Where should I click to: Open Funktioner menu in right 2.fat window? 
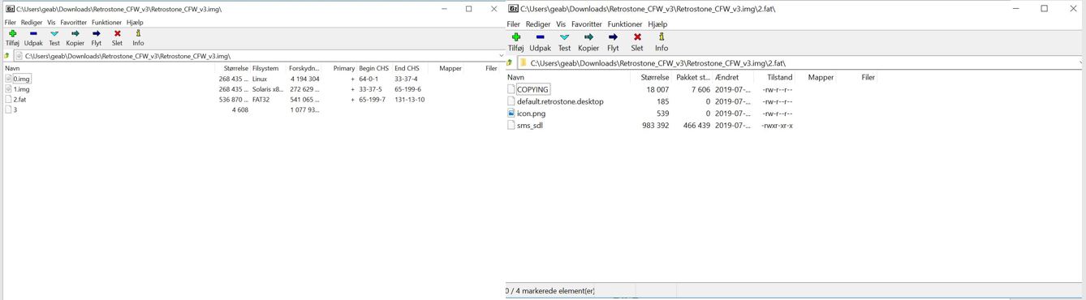point(625,24)
